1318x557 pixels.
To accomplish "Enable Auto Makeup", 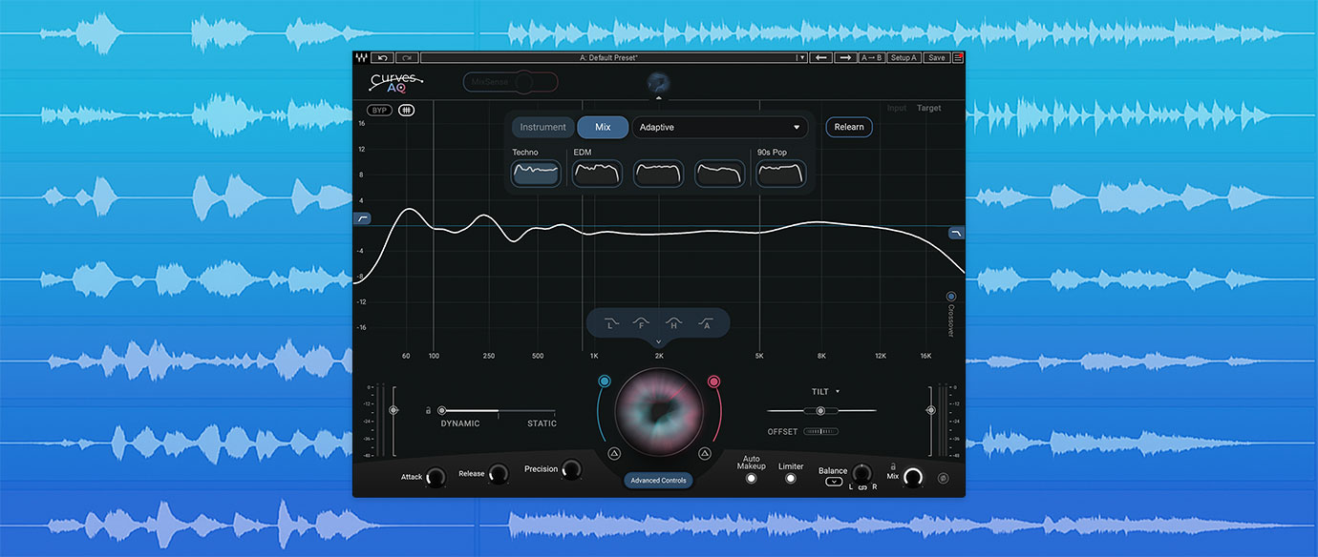I will 751,479.
